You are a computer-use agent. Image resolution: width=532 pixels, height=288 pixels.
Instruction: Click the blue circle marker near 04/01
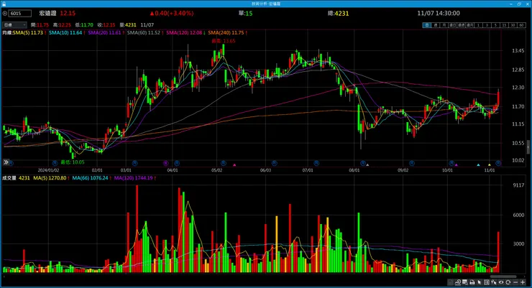pyautogui.click(x=177, y=163)
